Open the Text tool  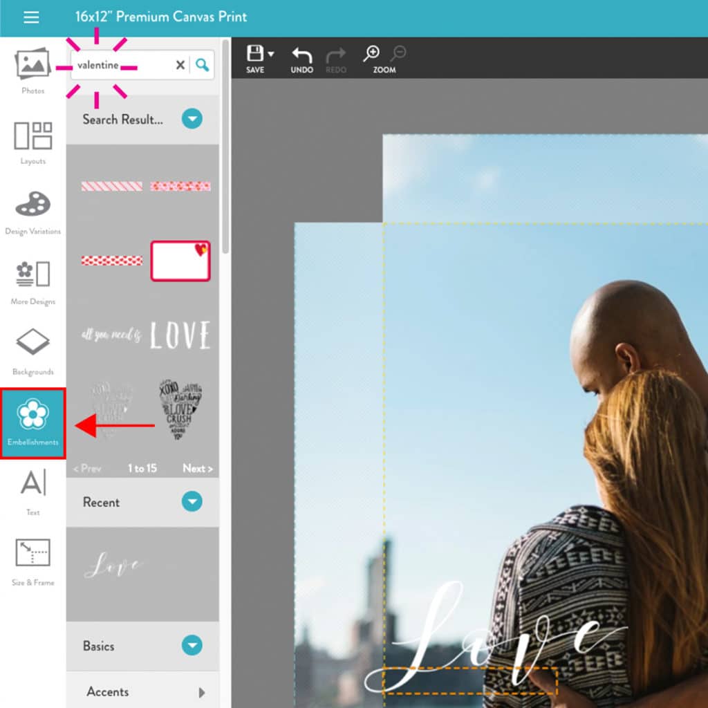pos(32,492)
